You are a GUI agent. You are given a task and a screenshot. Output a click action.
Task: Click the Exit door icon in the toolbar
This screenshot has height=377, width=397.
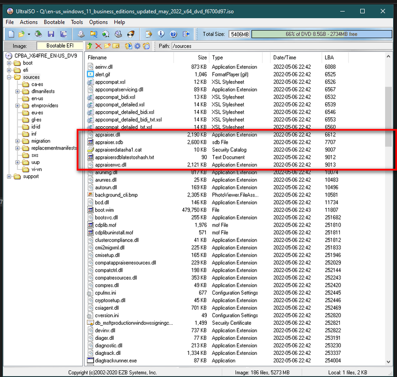coord(186,34)
